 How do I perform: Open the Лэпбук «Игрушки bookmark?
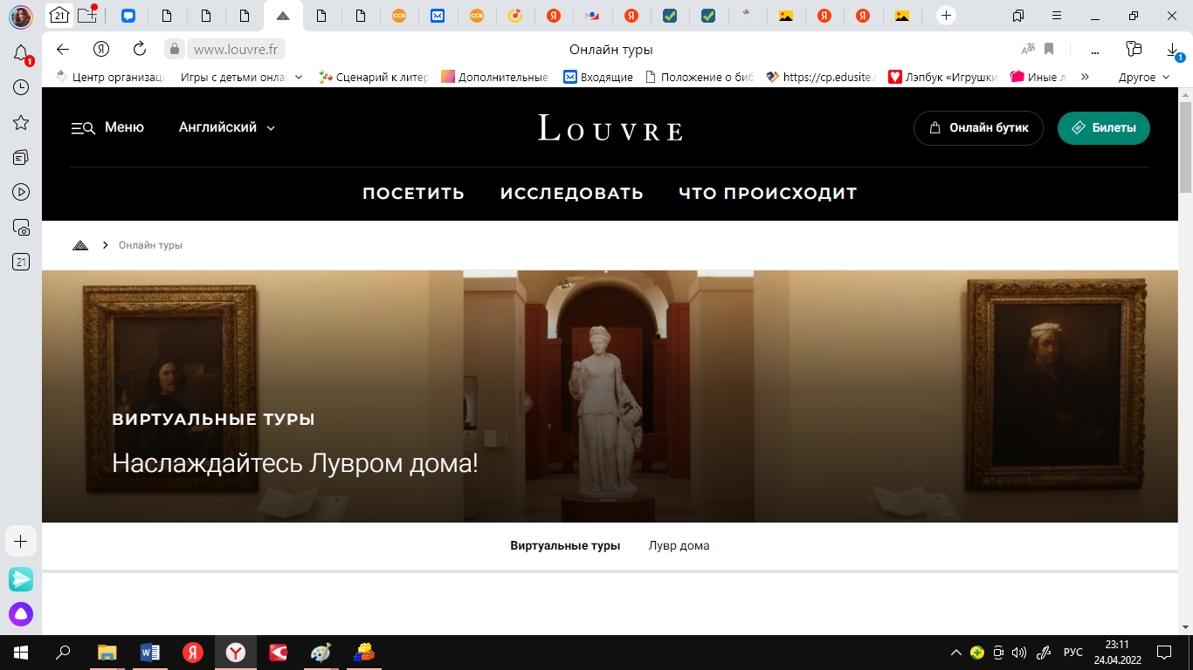click(944, 77)
